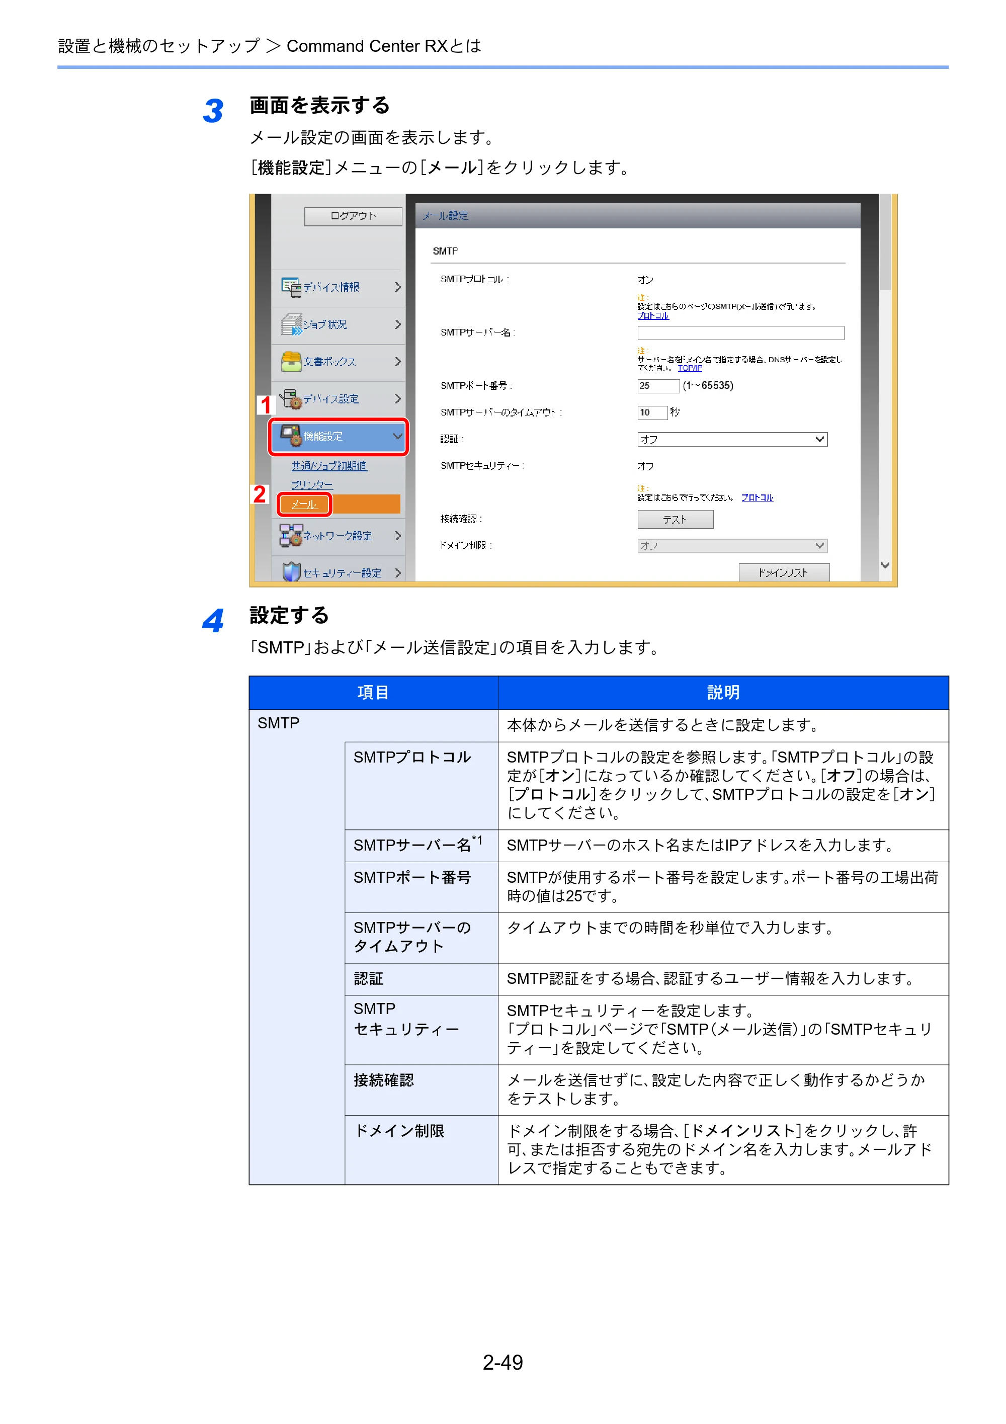Open the ドメイン制限 dropdown
Viewport: 1006px width, 1424px height.
point(732,546)
